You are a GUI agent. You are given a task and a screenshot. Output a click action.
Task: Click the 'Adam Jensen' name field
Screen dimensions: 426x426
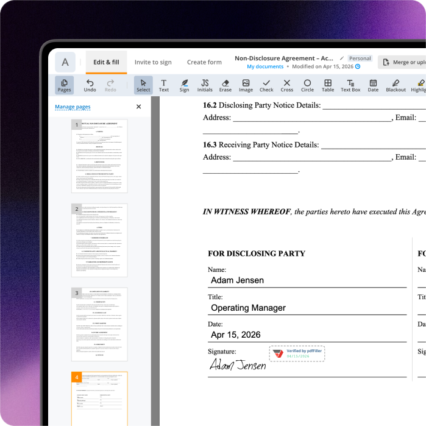click(307, 280)
